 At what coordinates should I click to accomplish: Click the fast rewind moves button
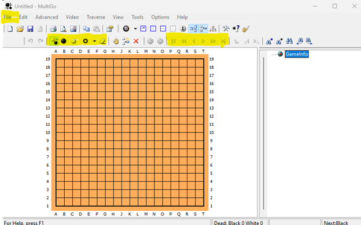click(x=183, y=41)
